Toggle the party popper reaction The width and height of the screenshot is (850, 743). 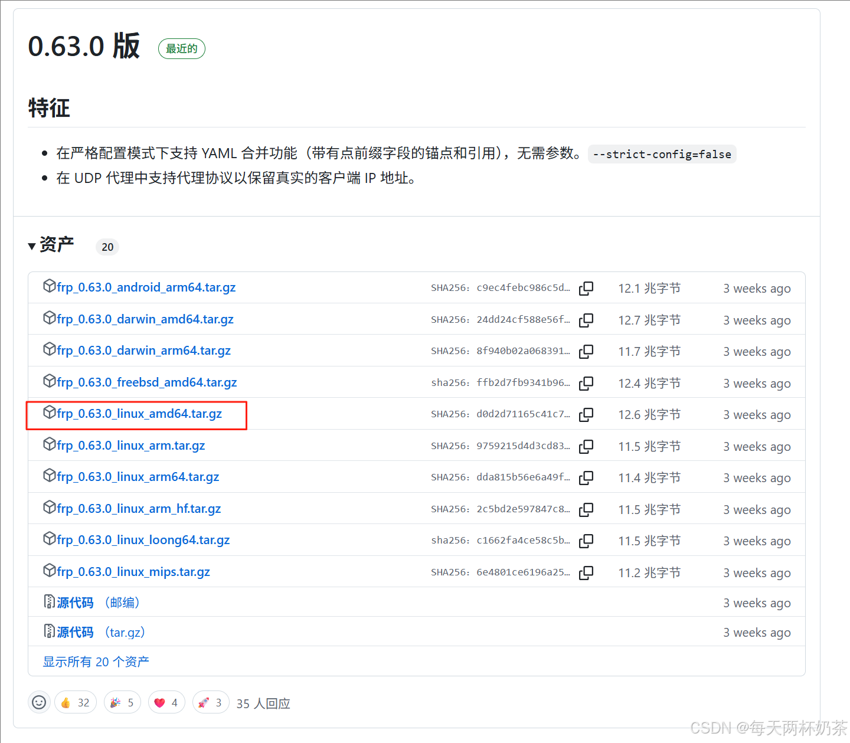point(122,702)
